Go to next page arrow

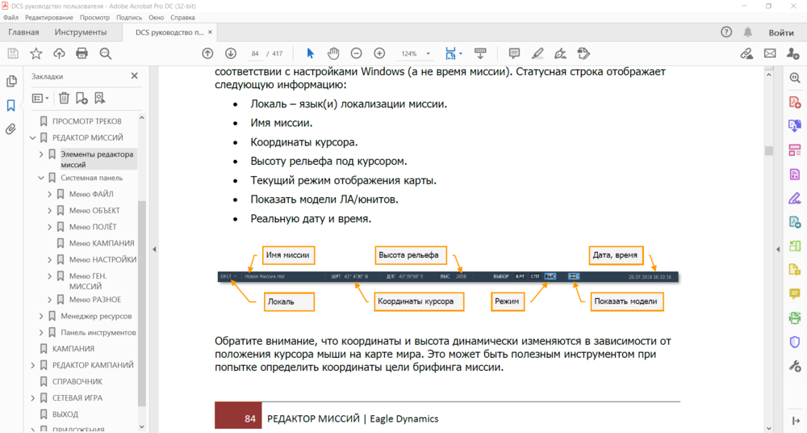click(x=231, y=53)
